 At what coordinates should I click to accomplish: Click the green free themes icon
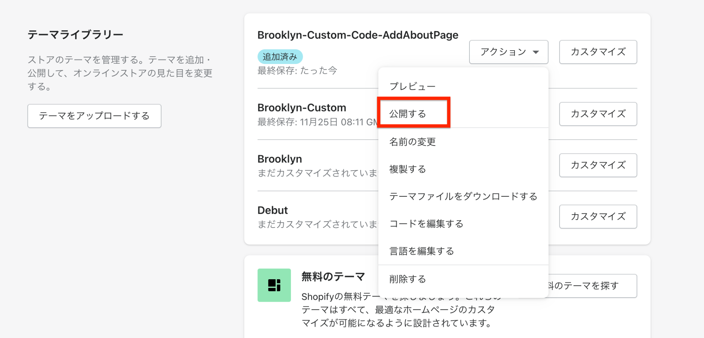coord(274,285)
